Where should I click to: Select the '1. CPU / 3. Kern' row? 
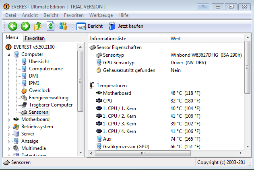coord(166,123)
